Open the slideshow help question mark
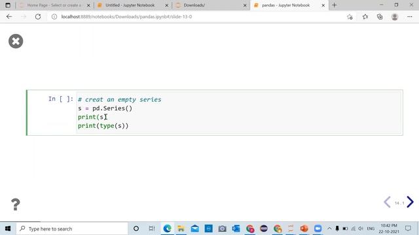This screenshot has width=419, height=235. click(16, 204)
